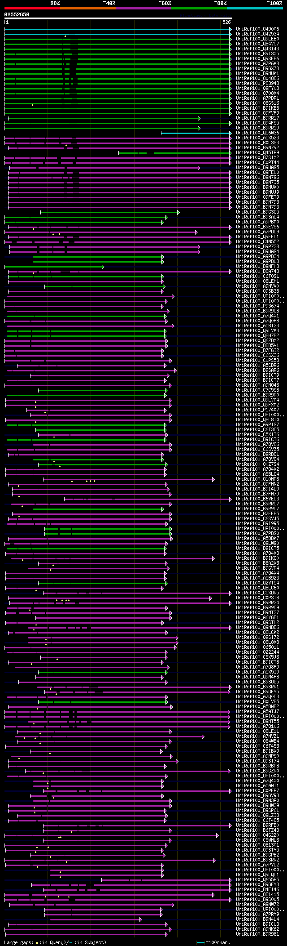Select label UniRef100_O22244
287x946 pixels.
[x=257, y=652]
